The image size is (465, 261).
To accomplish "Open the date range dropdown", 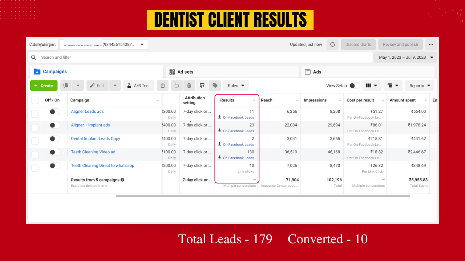I will point(405,57).
